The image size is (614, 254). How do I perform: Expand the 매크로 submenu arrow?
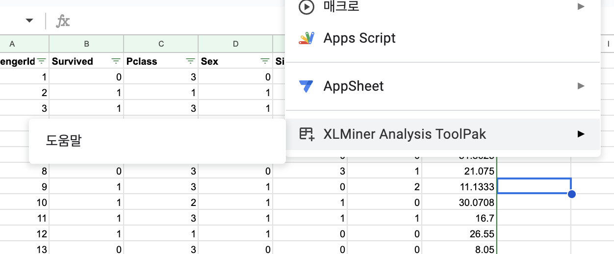[x=581, y=7]
